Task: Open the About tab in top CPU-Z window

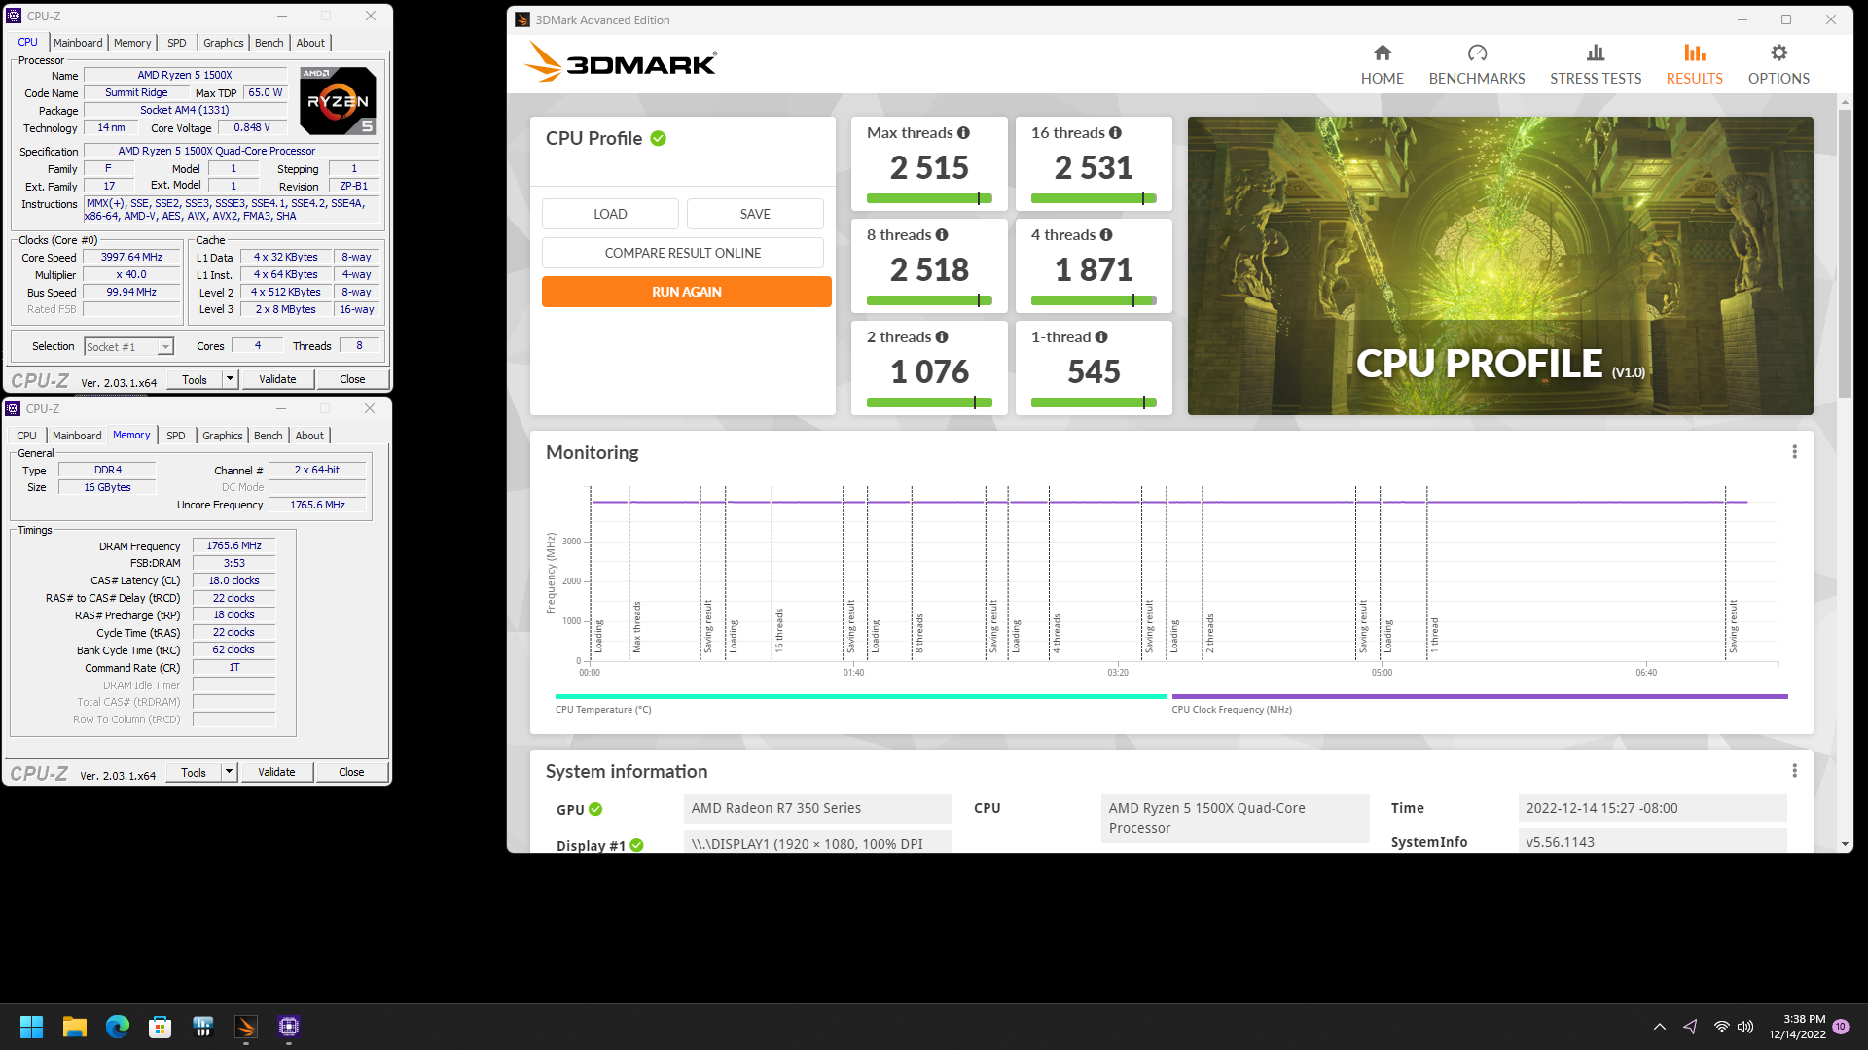Action: tap(310, 43)
